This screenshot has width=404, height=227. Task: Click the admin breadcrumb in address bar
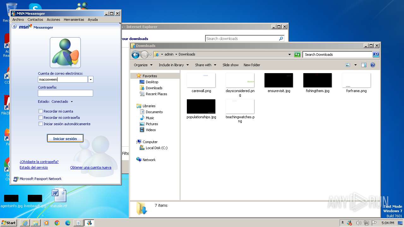pos(169,54)
